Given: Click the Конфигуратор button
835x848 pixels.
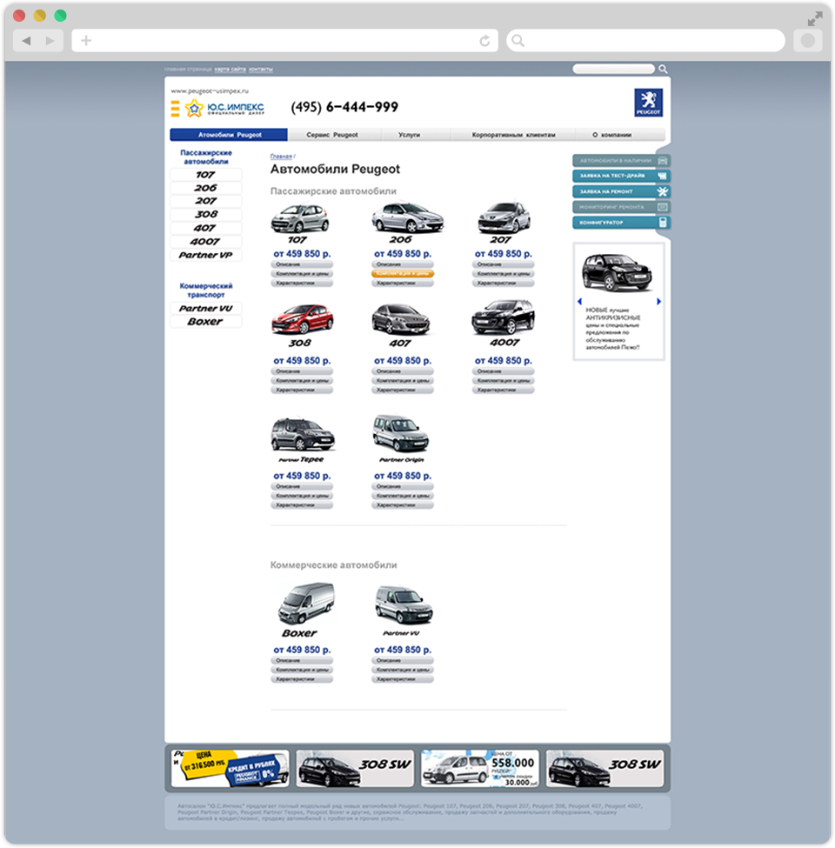Looking at the screenshot, I should point(621,223).
